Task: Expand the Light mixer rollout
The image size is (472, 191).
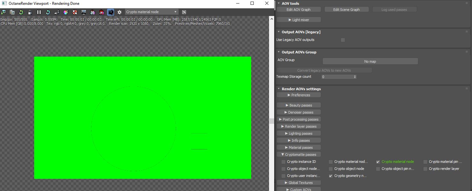Action: click(x=298, y=20)
